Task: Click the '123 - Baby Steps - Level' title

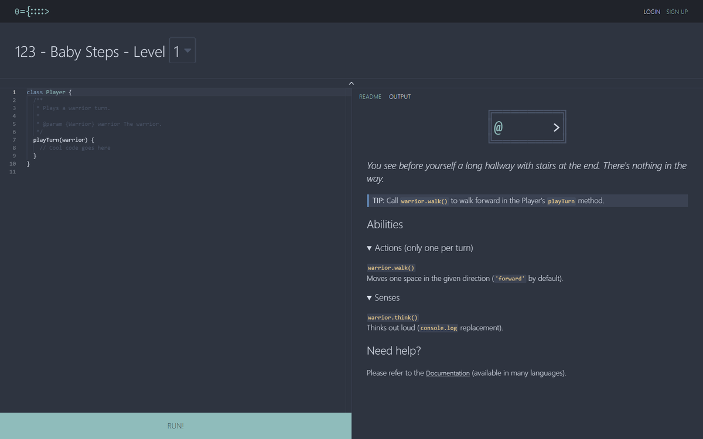Action: [90, 52]
